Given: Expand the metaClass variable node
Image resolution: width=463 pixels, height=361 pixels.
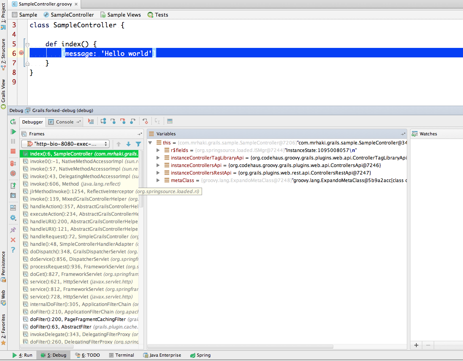Looking at the screenshot, I should tap(158, 180).
